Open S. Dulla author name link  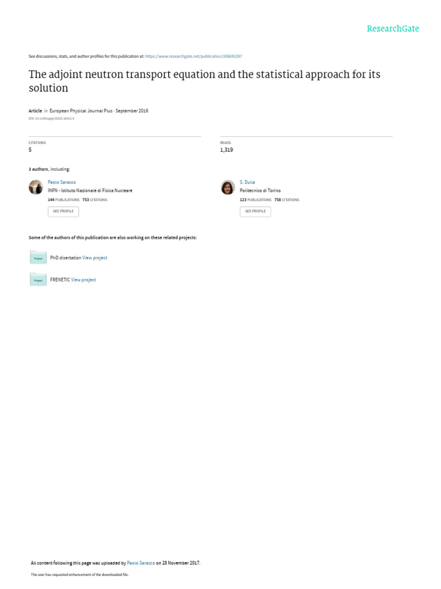pos(247,182)
